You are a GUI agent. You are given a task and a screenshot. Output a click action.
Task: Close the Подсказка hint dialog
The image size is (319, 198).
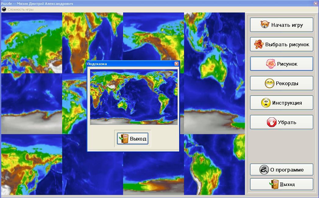(x=176, y=64)
